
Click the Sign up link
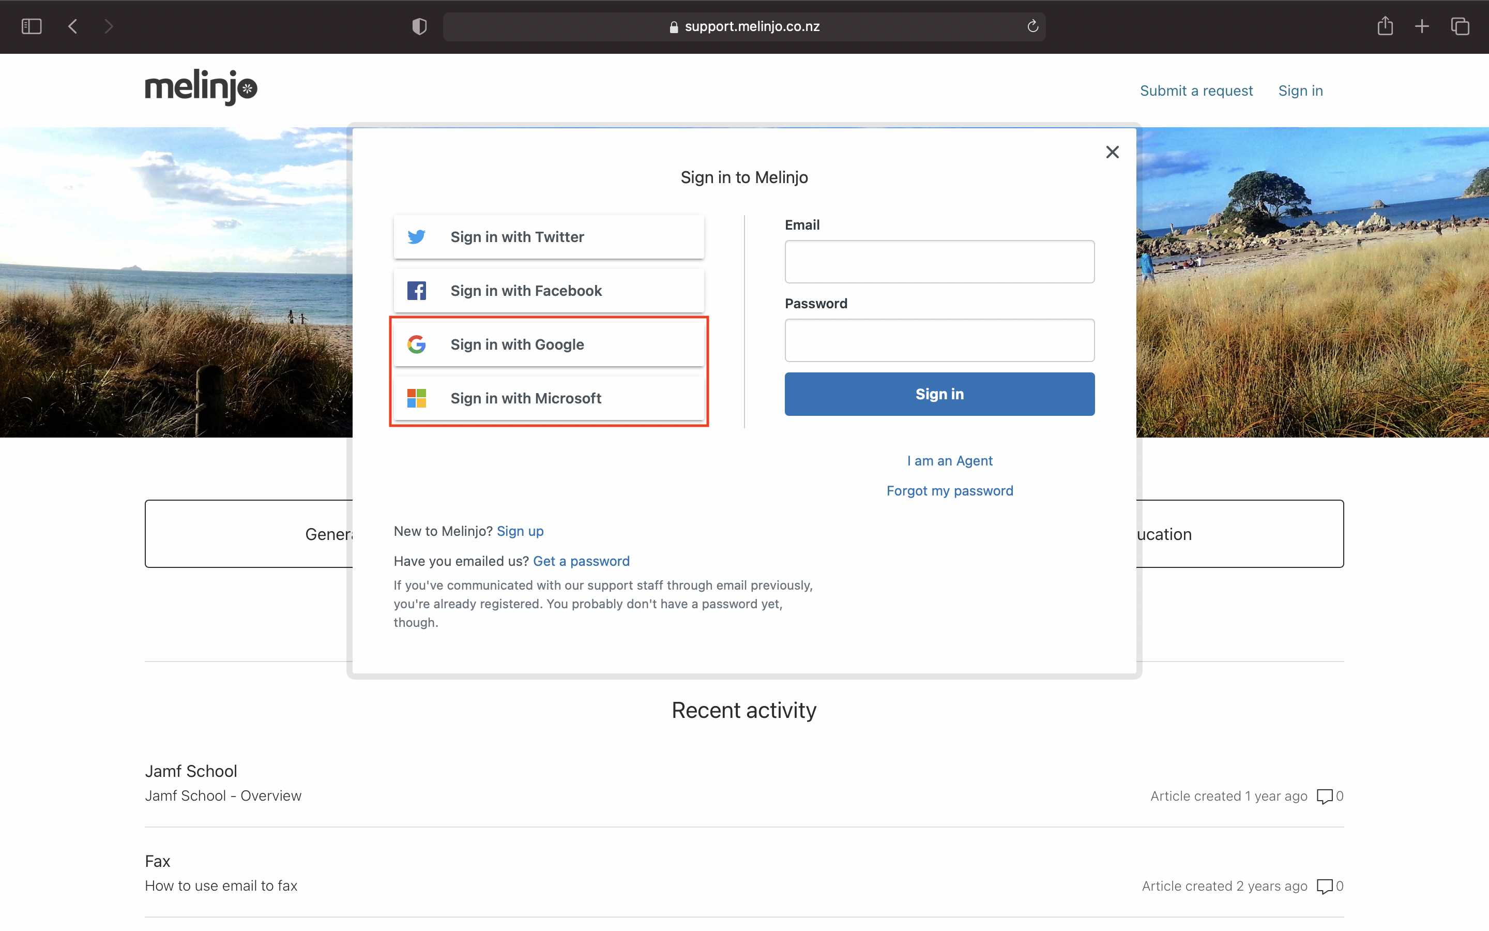click(x=520, y=531)
